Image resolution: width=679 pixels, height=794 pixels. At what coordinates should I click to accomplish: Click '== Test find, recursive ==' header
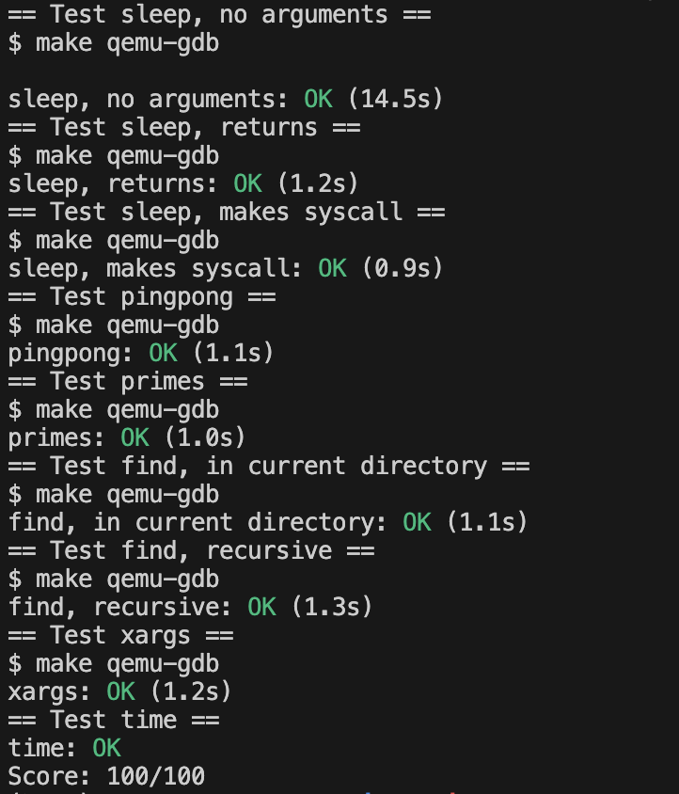click(191, 550)
